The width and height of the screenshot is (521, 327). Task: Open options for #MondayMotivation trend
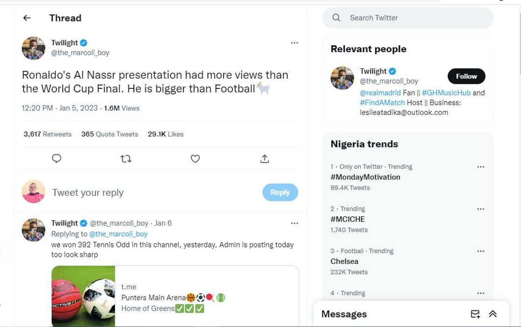[x=481, y=167]
